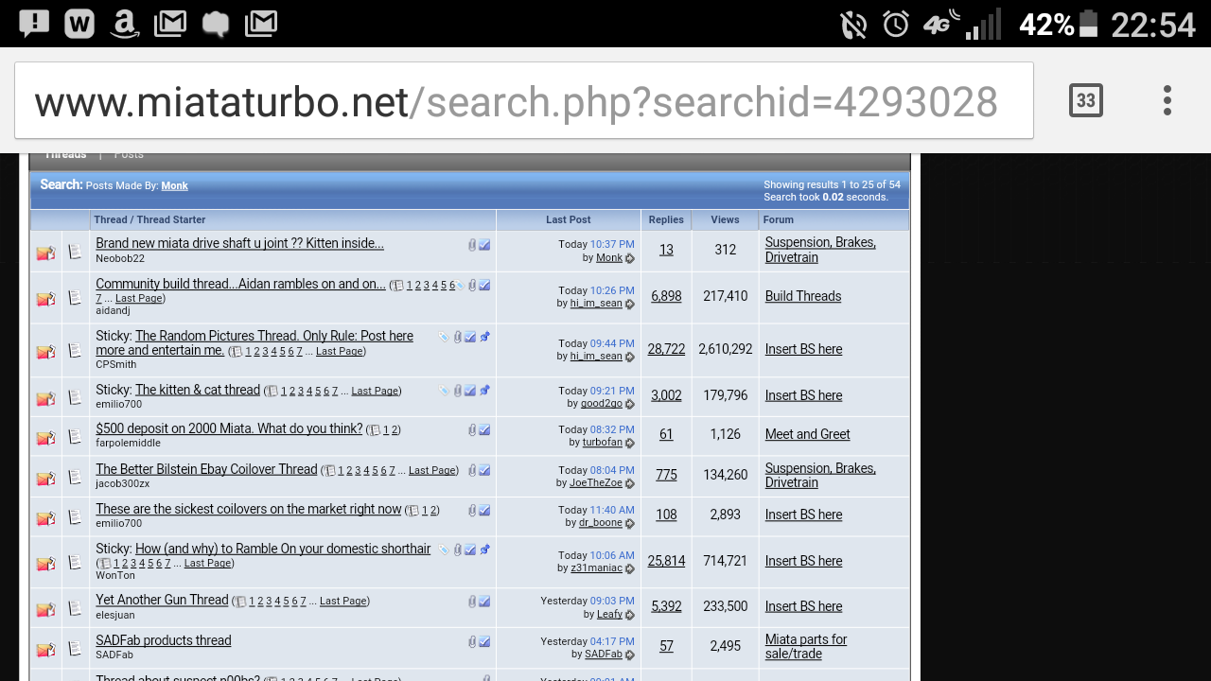Go to last post icon beside good2go
The width and height of the screenshot is (1211, 681).
coord(630,404)
